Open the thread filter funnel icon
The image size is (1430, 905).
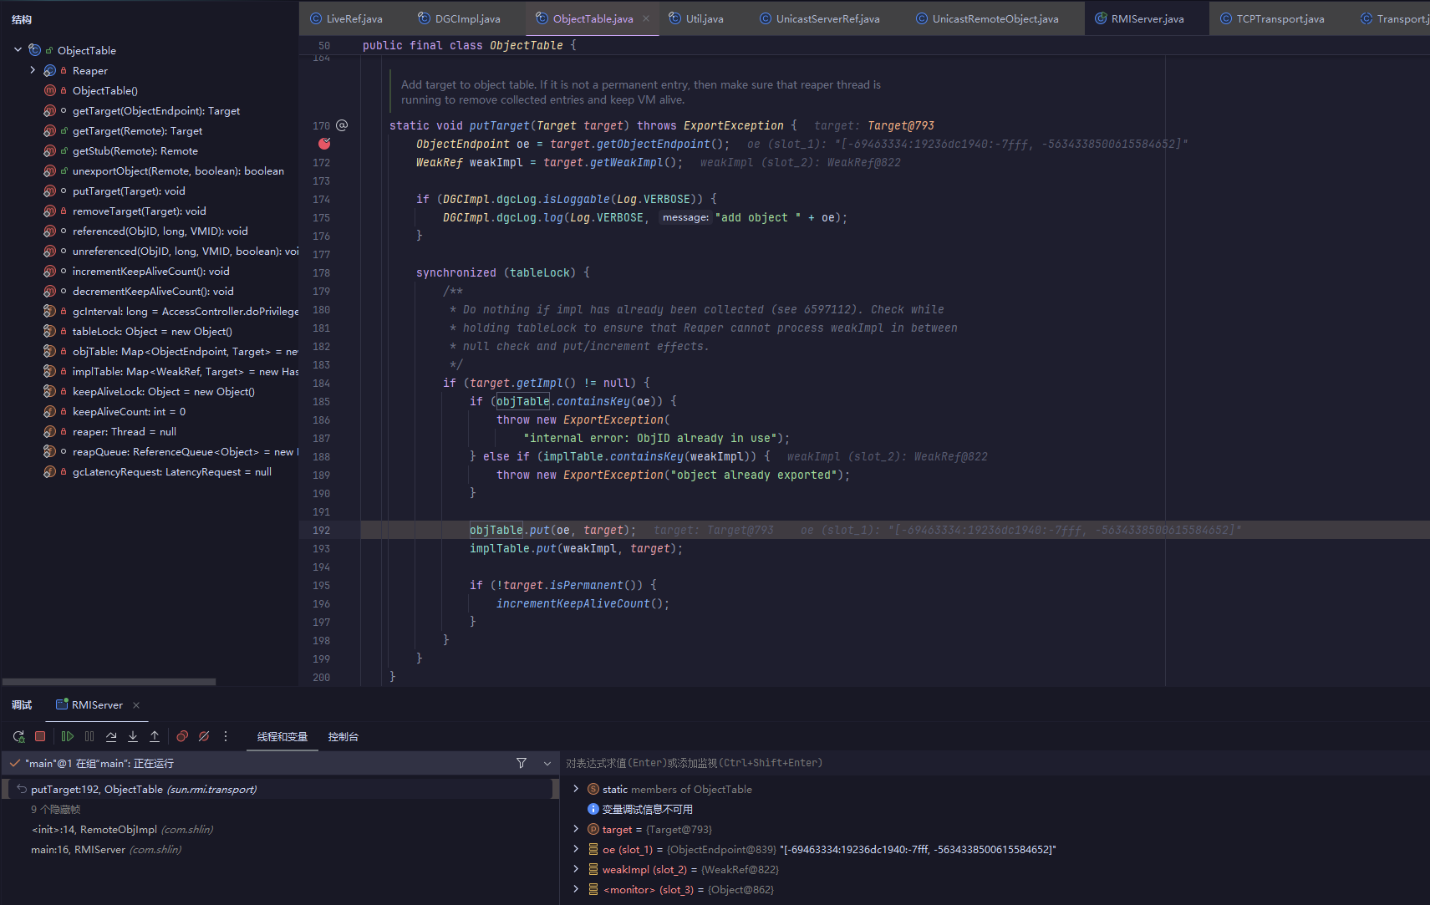(x=522, y=763)
